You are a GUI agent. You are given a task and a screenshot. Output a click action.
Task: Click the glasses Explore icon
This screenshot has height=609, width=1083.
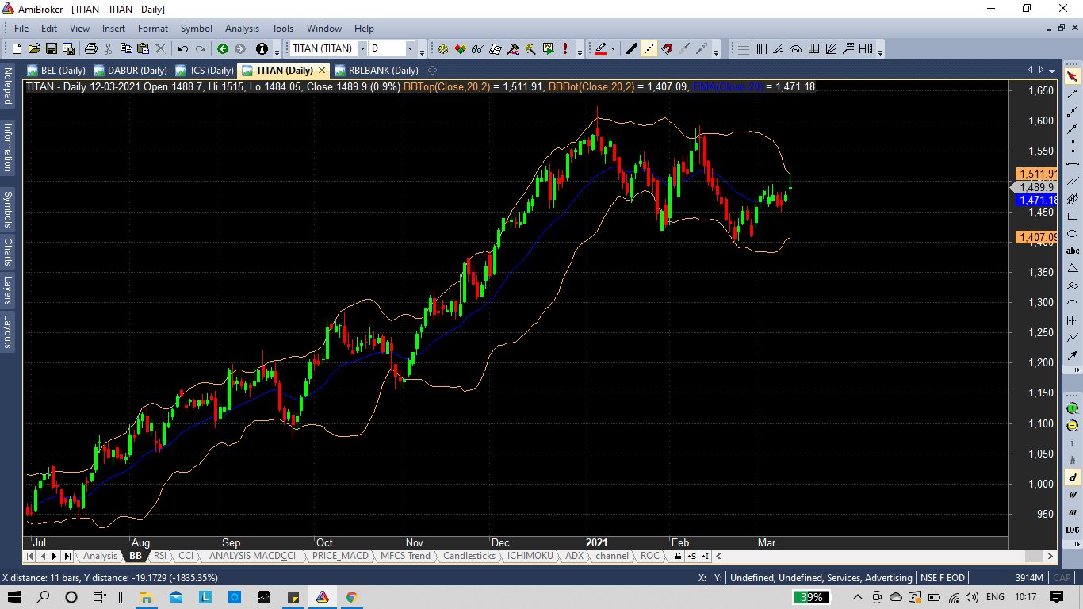point(478,48)
